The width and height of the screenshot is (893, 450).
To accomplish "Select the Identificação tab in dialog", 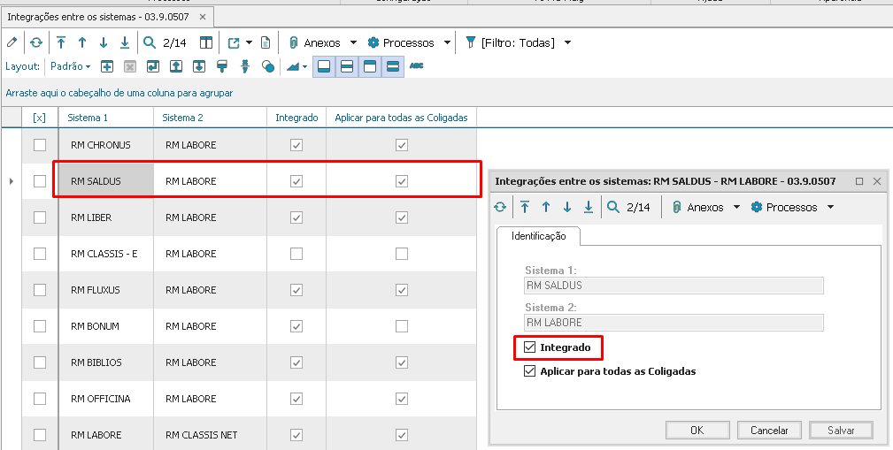I will (539, 236).
